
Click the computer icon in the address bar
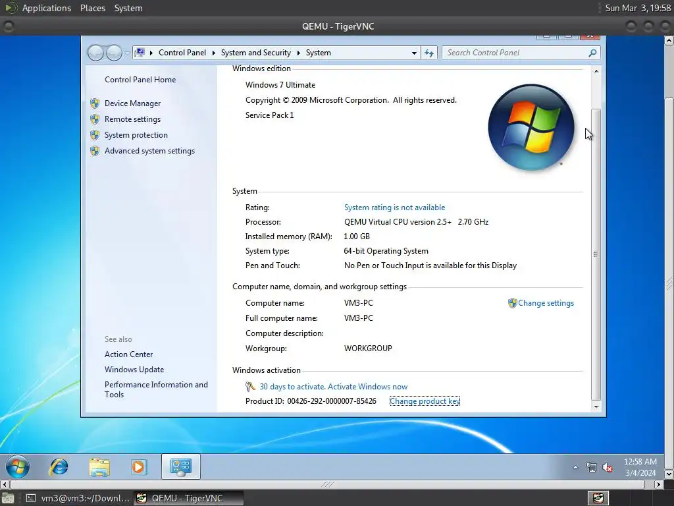click(x=140, y=53)
